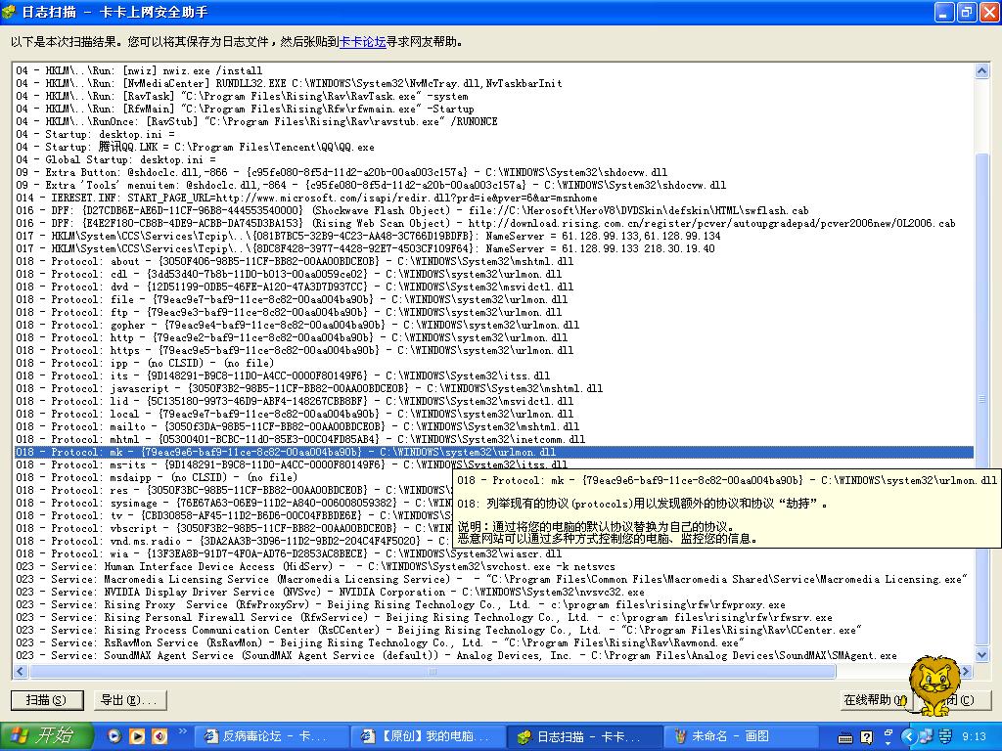Click the lion mascot icon
The image size is (1002, 751).
click(934, 685)
